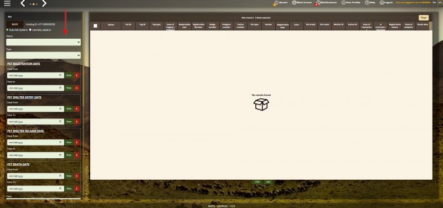
Task: Select the Shelter Search radio button
Action: pos(7,30)
